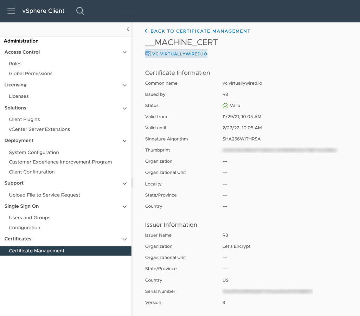Collapse the sidebar with the left chevron
The width and height of the screenshot is (360, 316).
pos(128,29)
